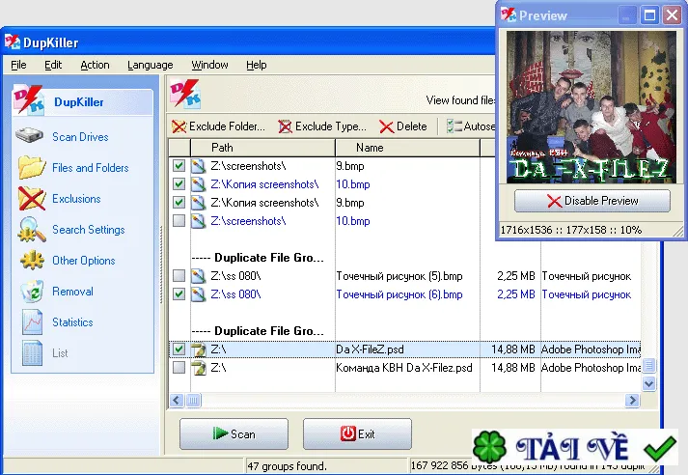This screenshot has height=475, width=688.
Task: Click the file list scroll-down arrow
Action: coord(649,383)
